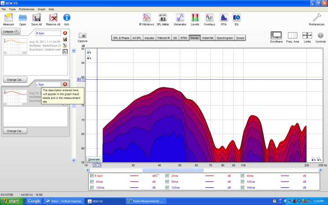328x205 pixels.
Task: Open the Graph menu
Action: click(x=41, y=9)
